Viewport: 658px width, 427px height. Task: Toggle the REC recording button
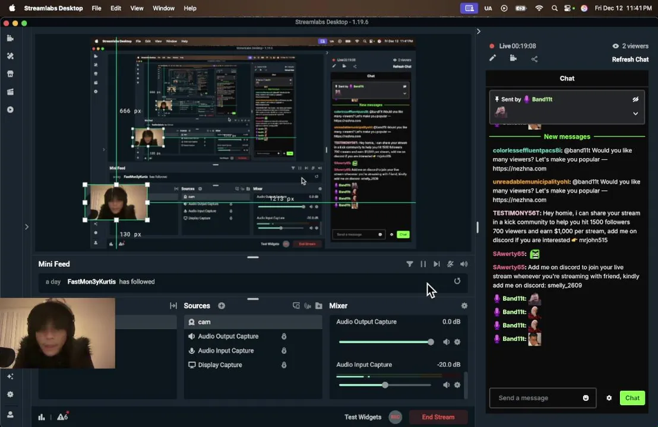tap(396, 417)
